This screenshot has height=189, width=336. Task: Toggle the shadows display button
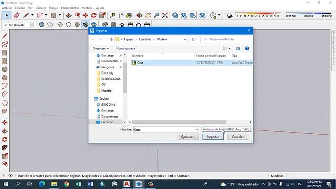229,15
